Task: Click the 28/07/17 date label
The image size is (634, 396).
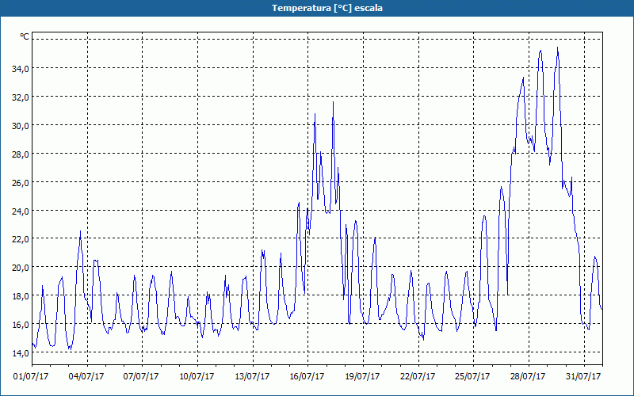Action: (x=528, y=377)
